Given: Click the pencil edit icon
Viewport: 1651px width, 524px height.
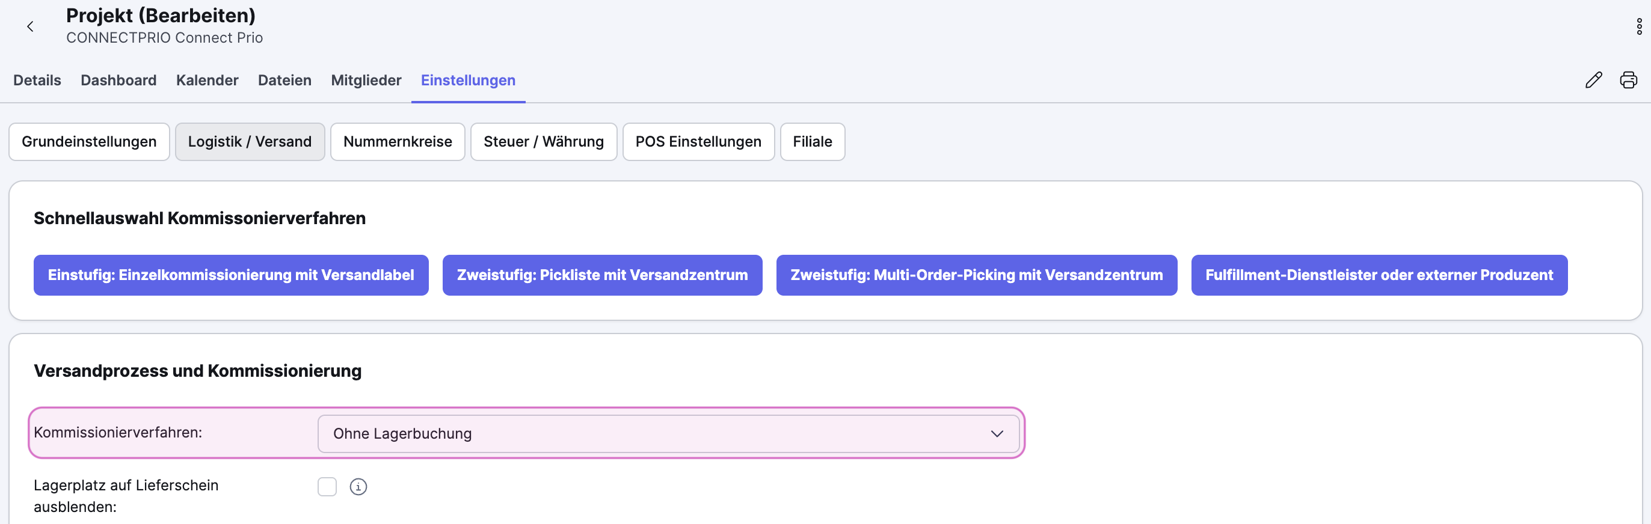Looking at the screenshot, I should coord(1593,80).
